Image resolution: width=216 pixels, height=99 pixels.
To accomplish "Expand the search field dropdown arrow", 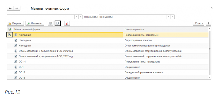I will [76, 17].
